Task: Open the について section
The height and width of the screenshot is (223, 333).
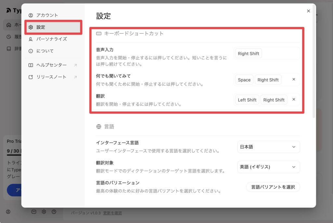Action: coord(45,51)
